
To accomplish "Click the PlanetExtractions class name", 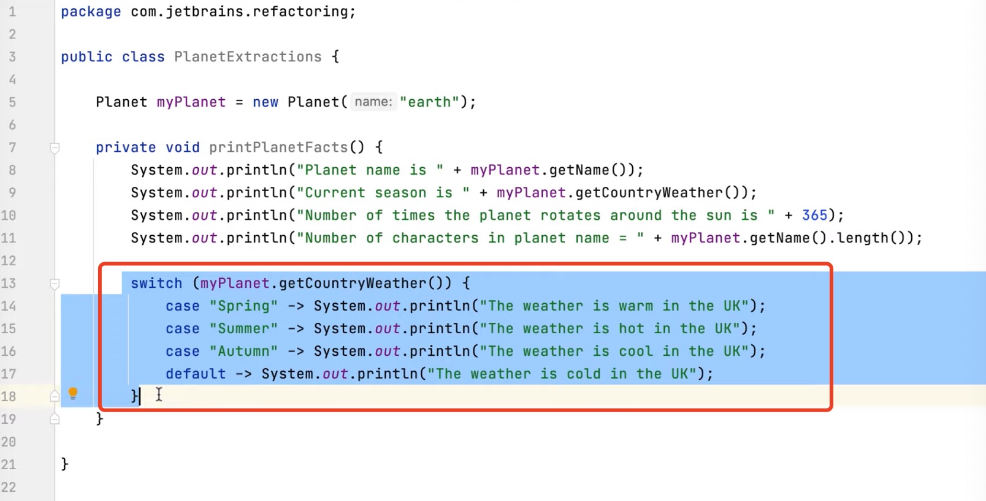I will [248, 57].
